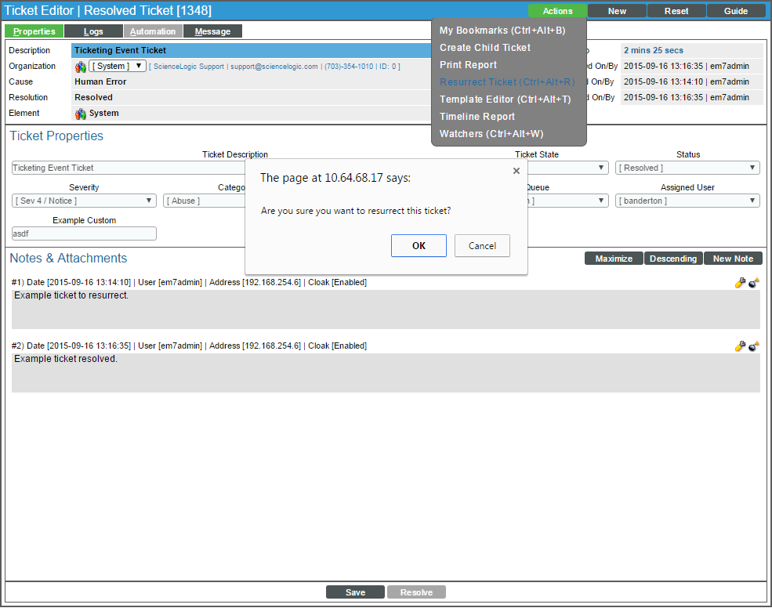772x608 pixels.
Task: Confirm resurrecting ticket with OK
Action: [x=419, y=246]
